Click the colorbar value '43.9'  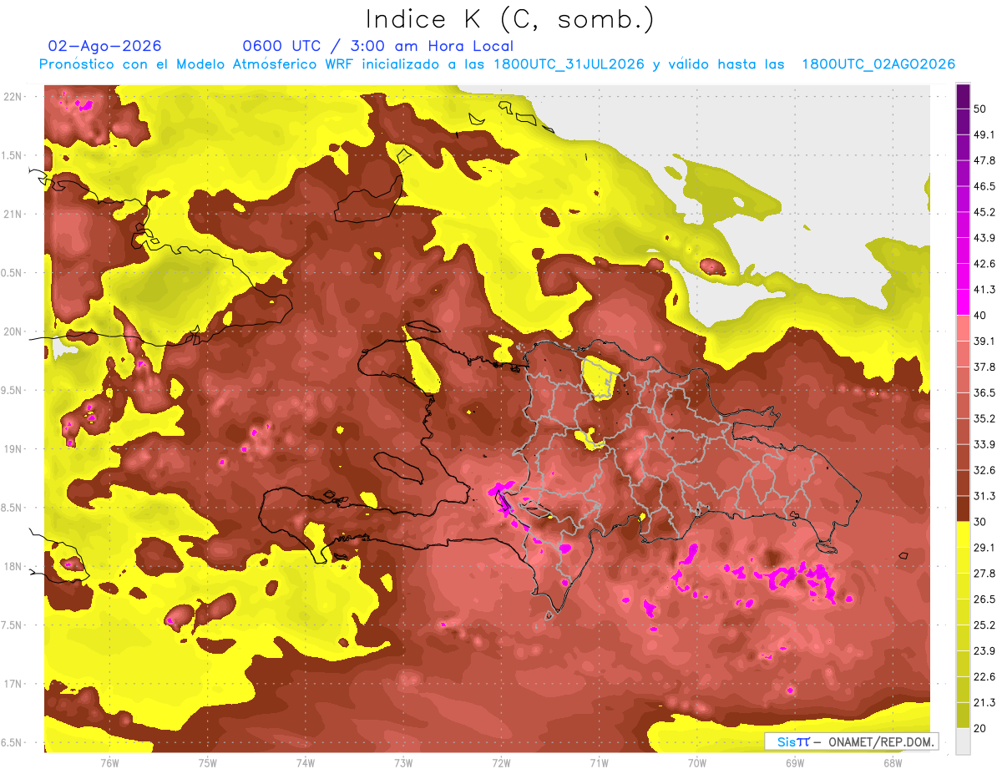pos(984,238)
